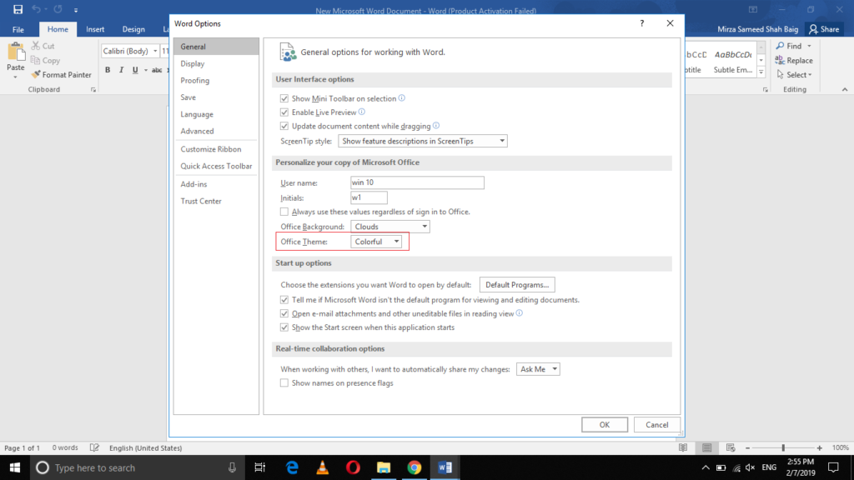The image size is (854, 480).
Task: Click the strikethrough abc icon
Action: (157, 70)
